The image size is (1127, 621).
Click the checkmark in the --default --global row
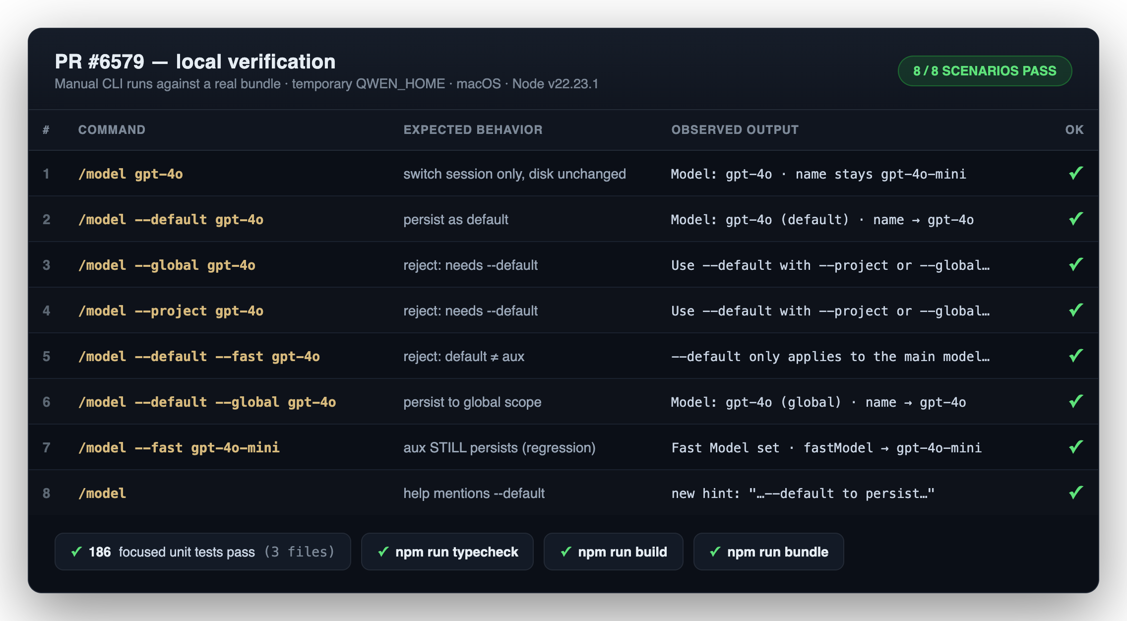(1076, 401)
